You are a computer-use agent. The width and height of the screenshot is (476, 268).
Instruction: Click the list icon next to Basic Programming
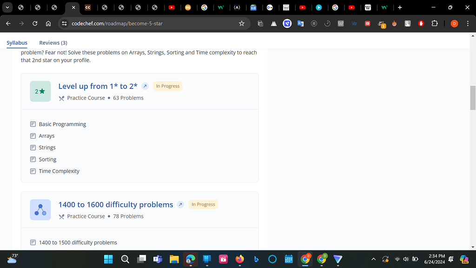[33, 124]
